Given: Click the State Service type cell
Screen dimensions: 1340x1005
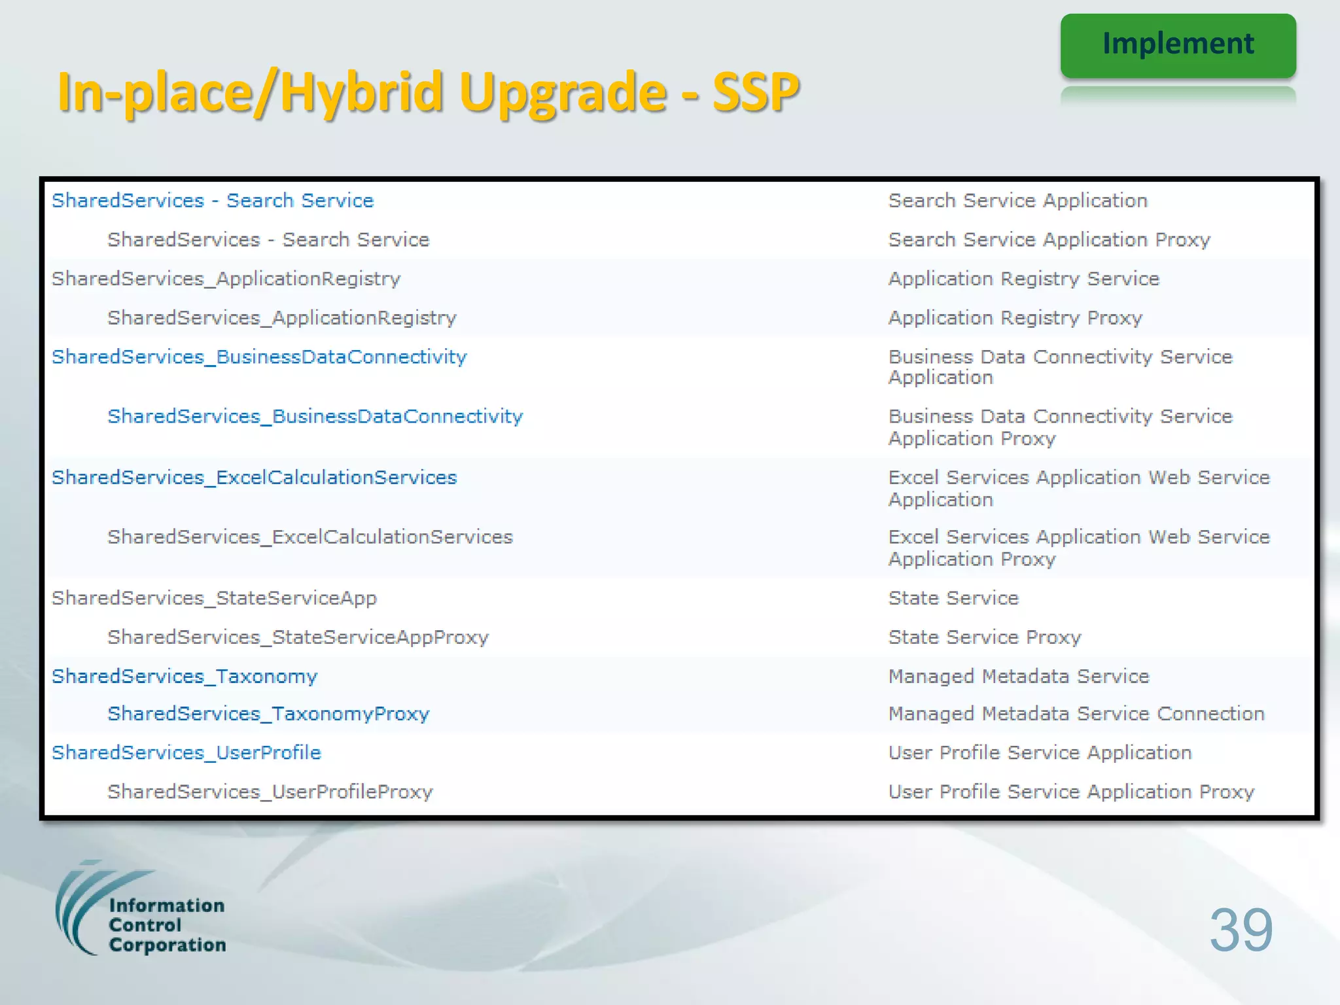Looking at the screenshot, I should tap(953, 598).
